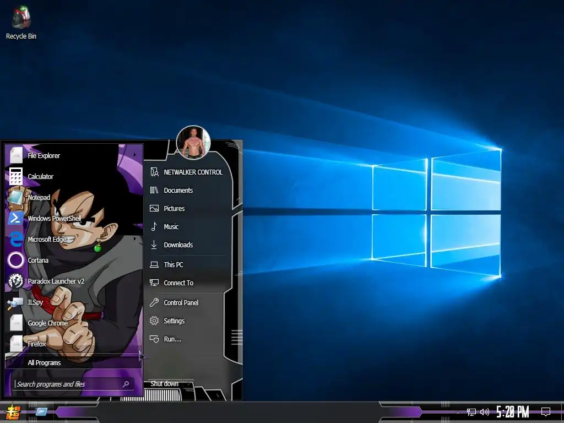564x423 pixels.
Task: Click the Google Chrome program icon
Action: (16, 323)
